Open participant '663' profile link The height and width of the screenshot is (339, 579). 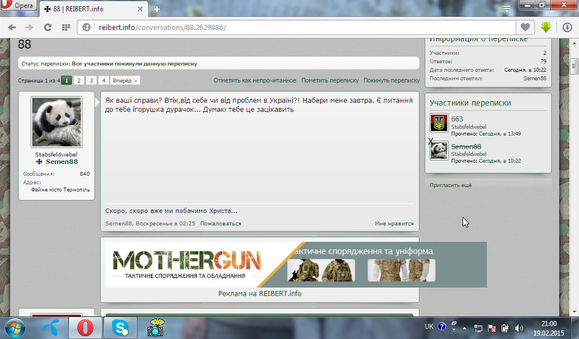click(457, 119)
